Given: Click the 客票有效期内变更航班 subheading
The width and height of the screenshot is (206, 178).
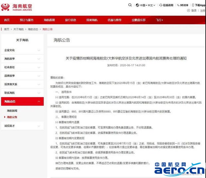Looking at the screenshot, I should coord(70,138).
